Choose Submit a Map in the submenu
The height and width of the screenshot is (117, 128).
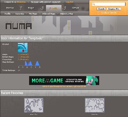pos(67,14)
